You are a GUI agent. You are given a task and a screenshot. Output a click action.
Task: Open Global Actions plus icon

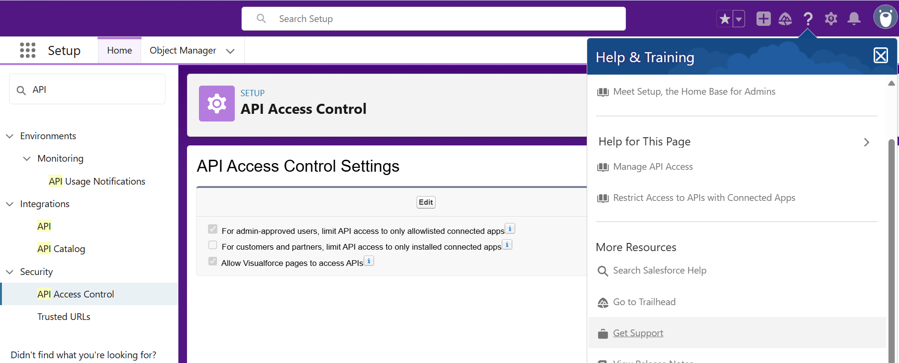763,19
